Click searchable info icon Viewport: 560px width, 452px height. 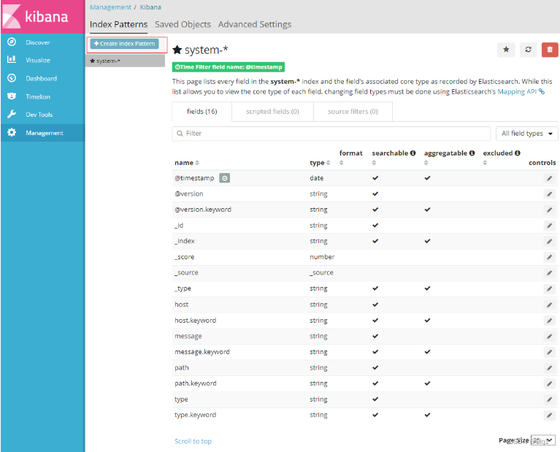click(413, 153)
